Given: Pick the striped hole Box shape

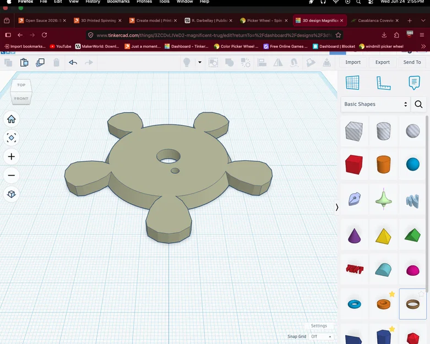Looking at the screenshot, I should (x=354, y=132).
